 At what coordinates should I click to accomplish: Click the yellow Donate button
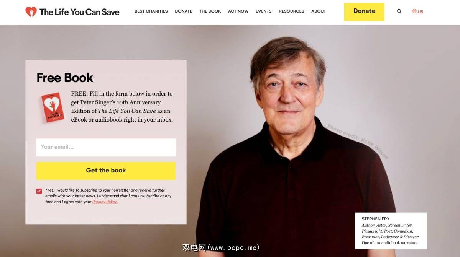click(364, 12)
